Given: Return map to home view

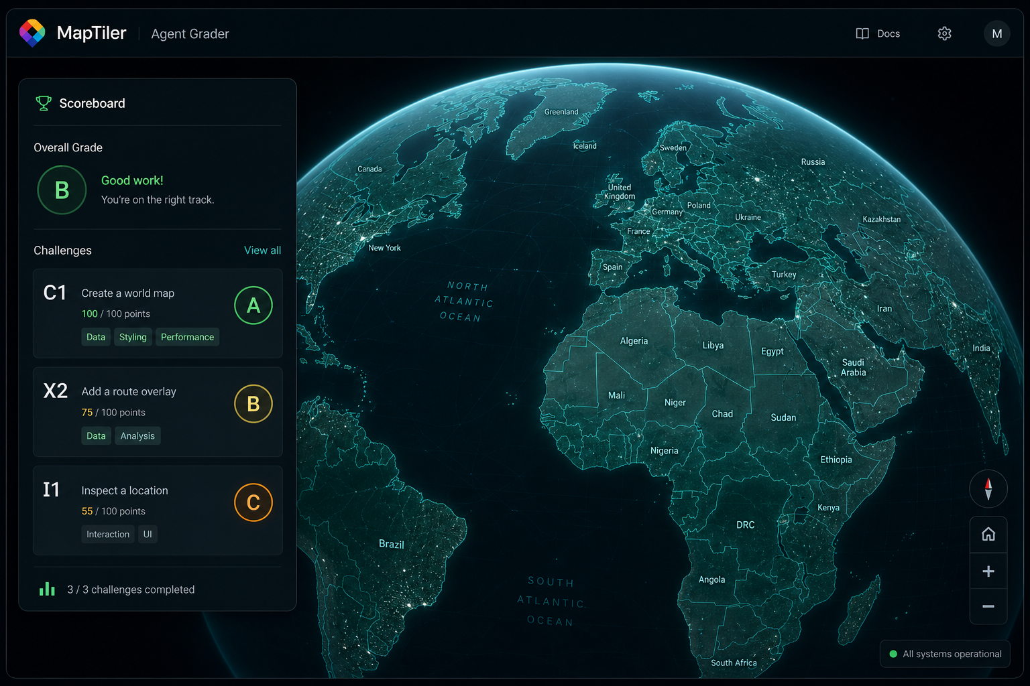Looking at the screenshot, I should pyautogui.click(x=988, y=535).
